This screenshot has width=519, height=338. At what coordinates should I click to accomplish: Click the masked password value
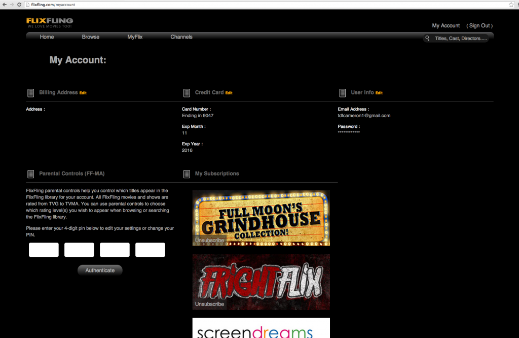349,132
